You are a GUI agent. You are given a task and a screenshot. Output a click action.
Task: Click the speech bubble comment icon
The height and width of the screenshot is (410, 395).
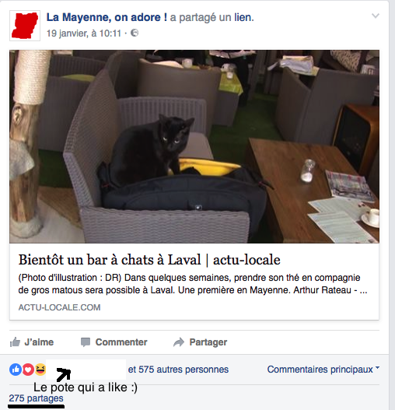86,342
